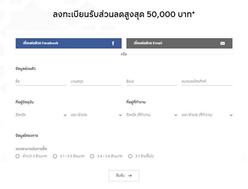This screenshot has width=248, height=189.
Task: Choose the 3.1 - 3.3 ล้านบาท radio button
Action: (x=55, y=156)
